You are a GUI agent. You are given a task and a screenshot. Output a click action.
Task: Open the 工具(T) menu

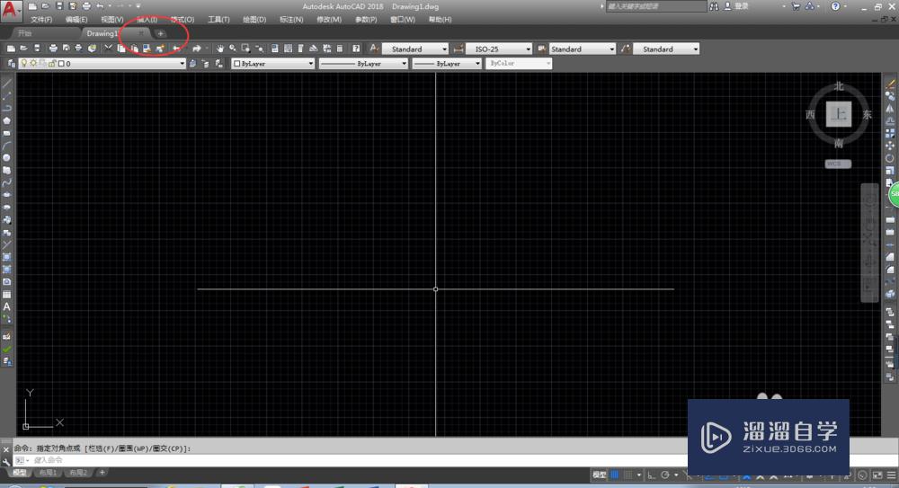click(218, 20)
